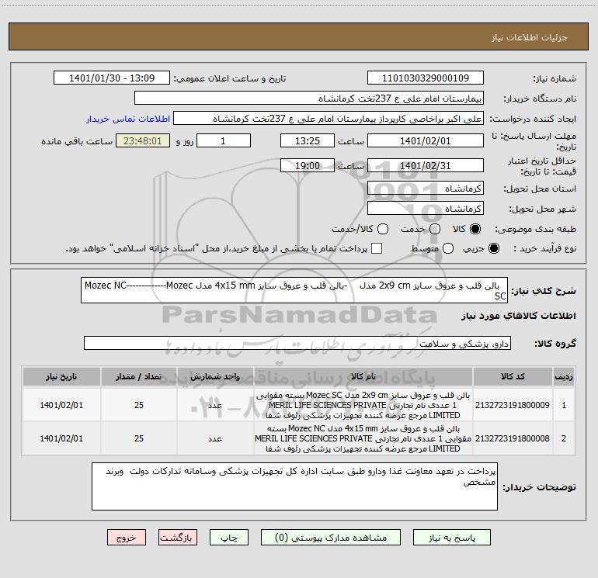Click the response deadline date 1401/02/01 field
The height and width of the screenshot is (578, 598).
click(426, 140)
